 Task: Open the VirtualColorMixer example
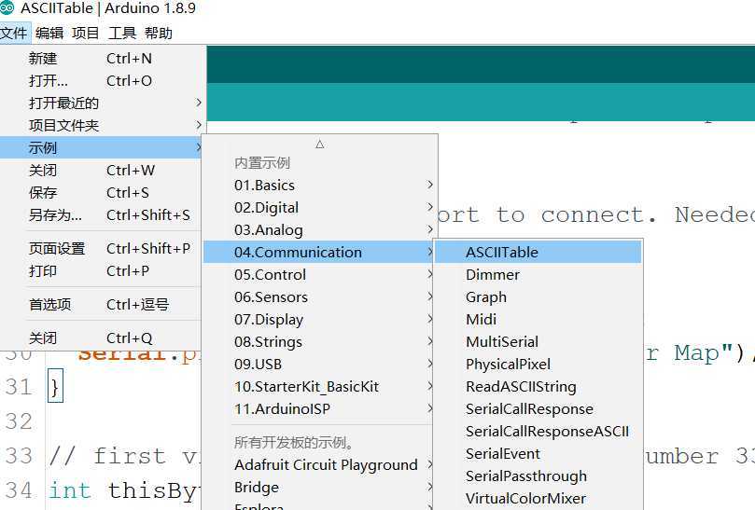538,499
